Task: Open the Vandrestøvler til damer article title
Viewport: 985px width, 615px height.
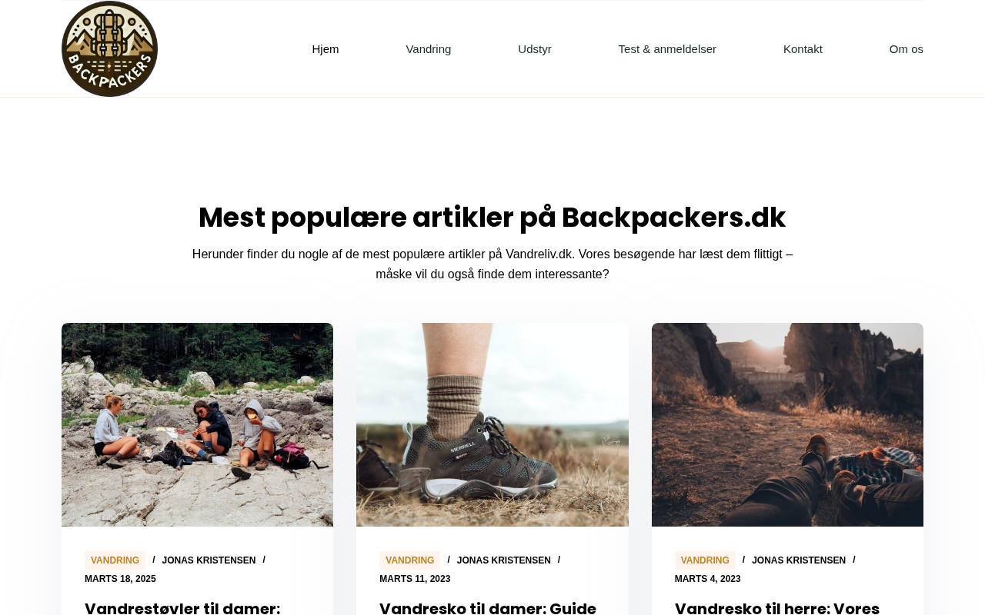Action: pos(182,608)
